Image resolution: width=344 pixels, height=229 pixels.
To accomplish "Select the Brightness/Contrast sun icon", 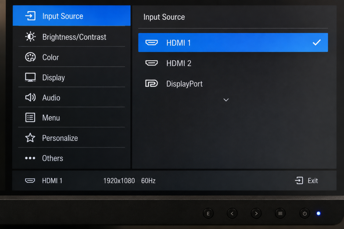I will pos(30,37).
